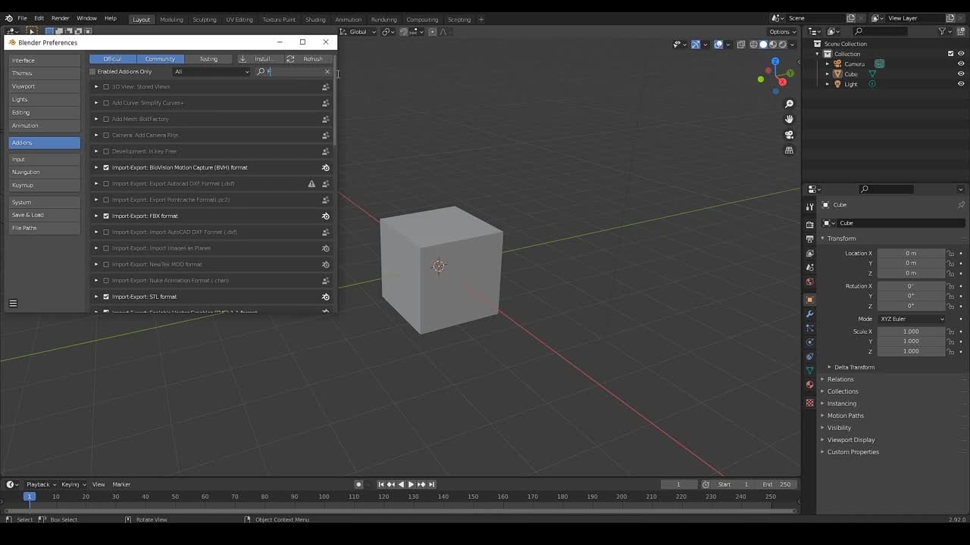
Task: Click the red X axis gizmo ball
Action: [782, 81]
